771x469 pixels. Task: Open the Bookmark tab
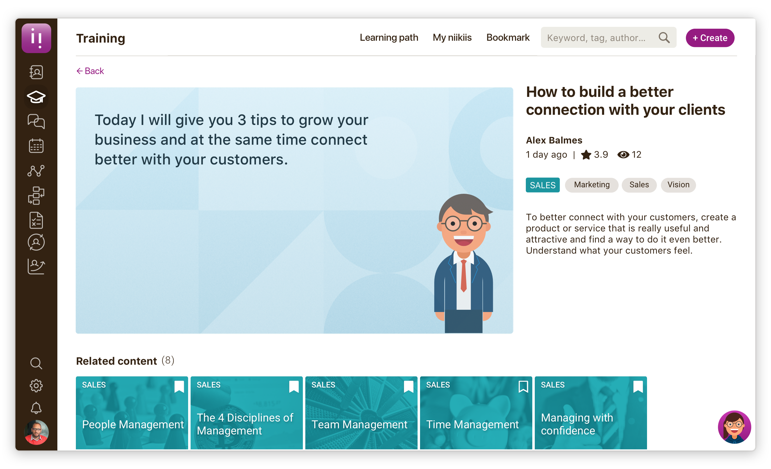point(508,38)
